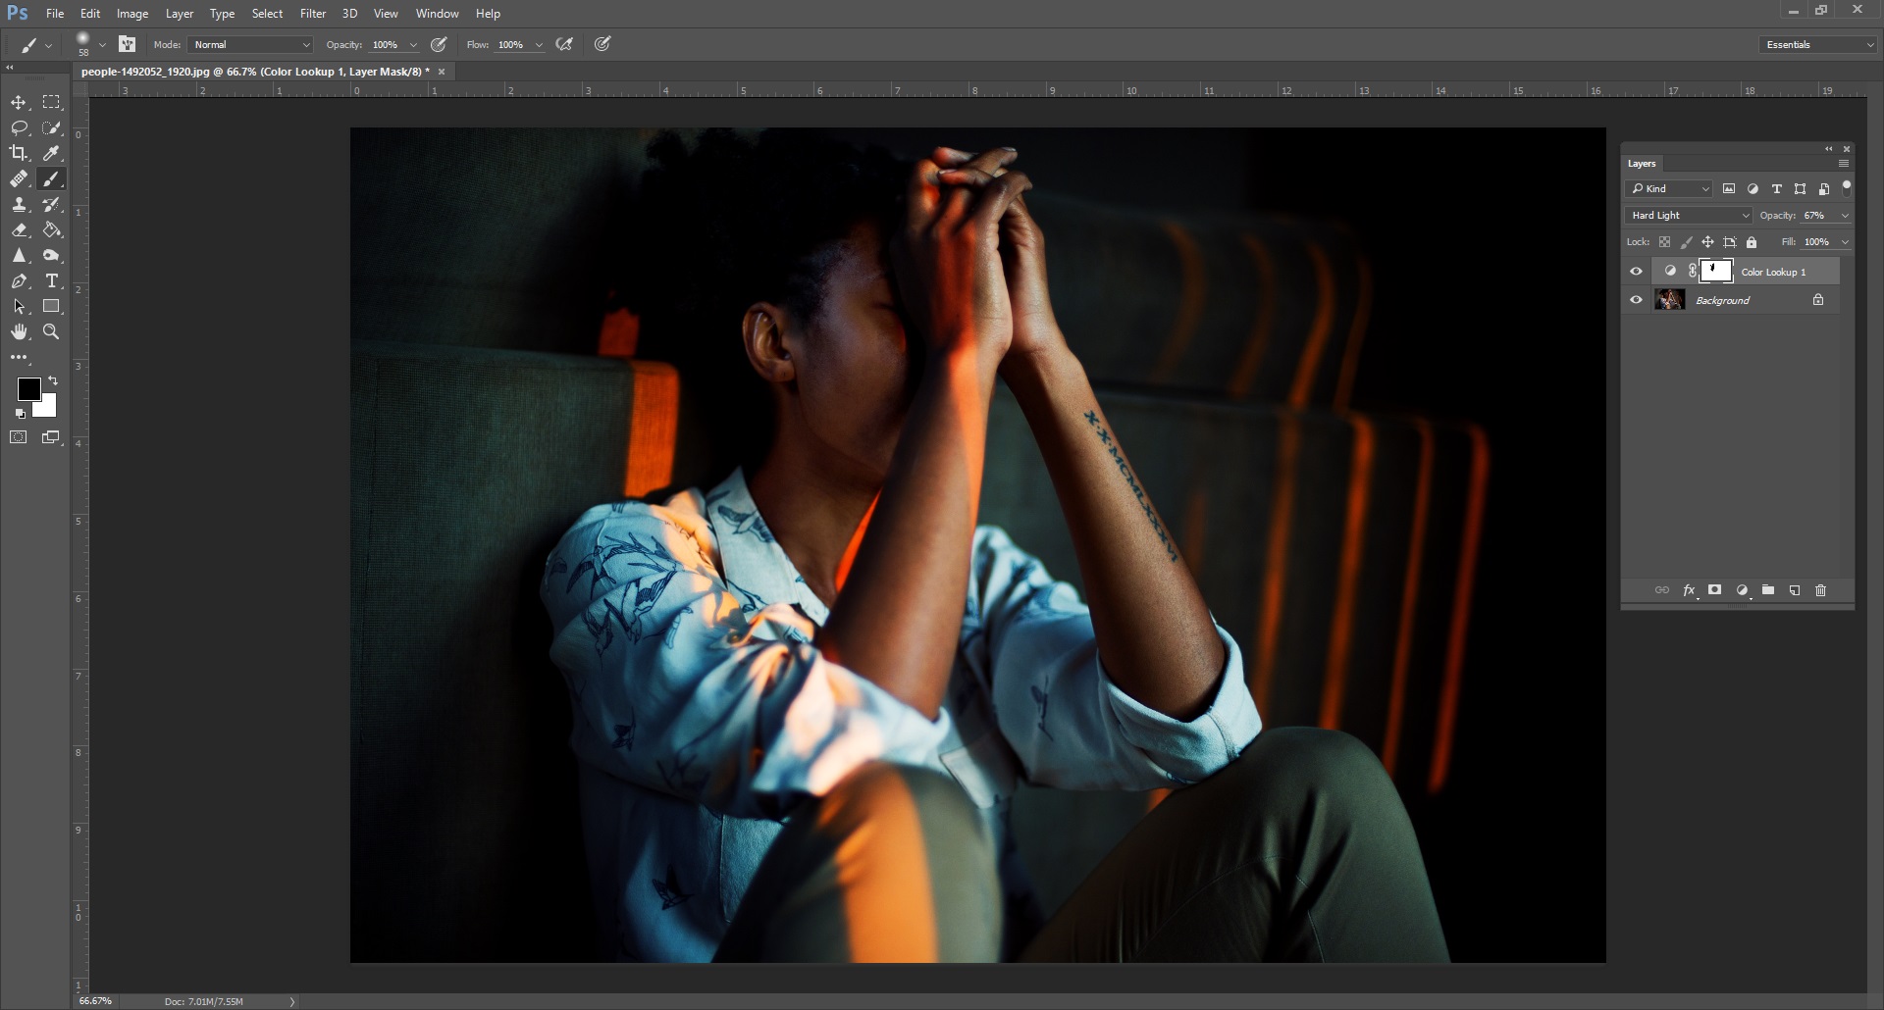Select the Clone Stamp tool
The width and height of the screenshot is (1884, 1010).
click(x=19, y=205)
